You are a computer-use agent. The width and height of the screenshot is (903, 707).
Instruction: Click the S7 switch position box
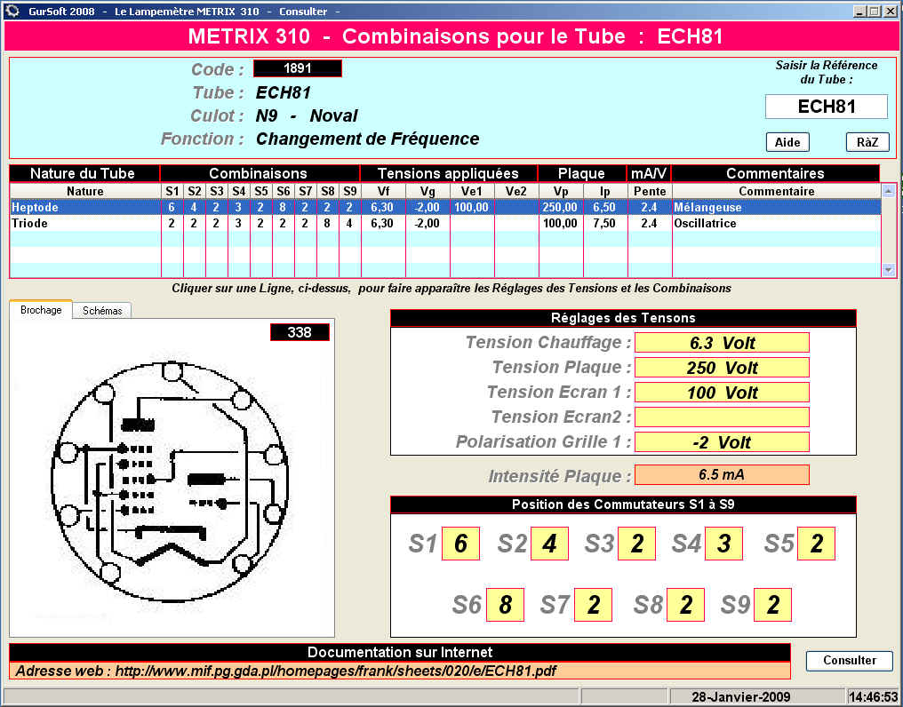pyautogui.click(x=593, y=605)
